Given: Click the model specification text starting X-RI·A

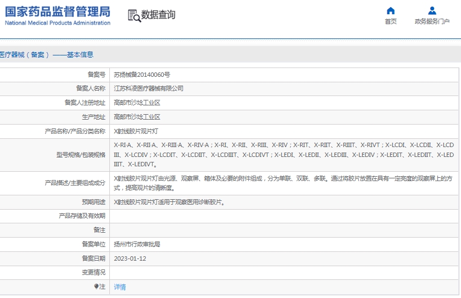Looking at the screenshot, I should 284,155.
